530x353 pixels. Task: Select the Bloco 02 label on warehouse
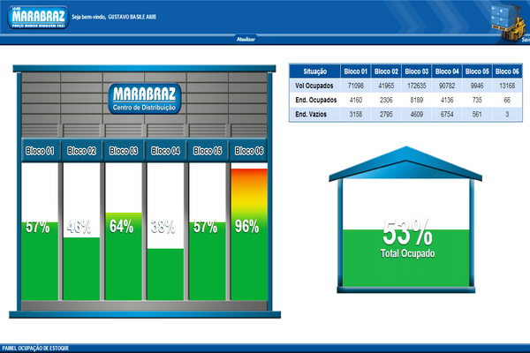[82, 151]
